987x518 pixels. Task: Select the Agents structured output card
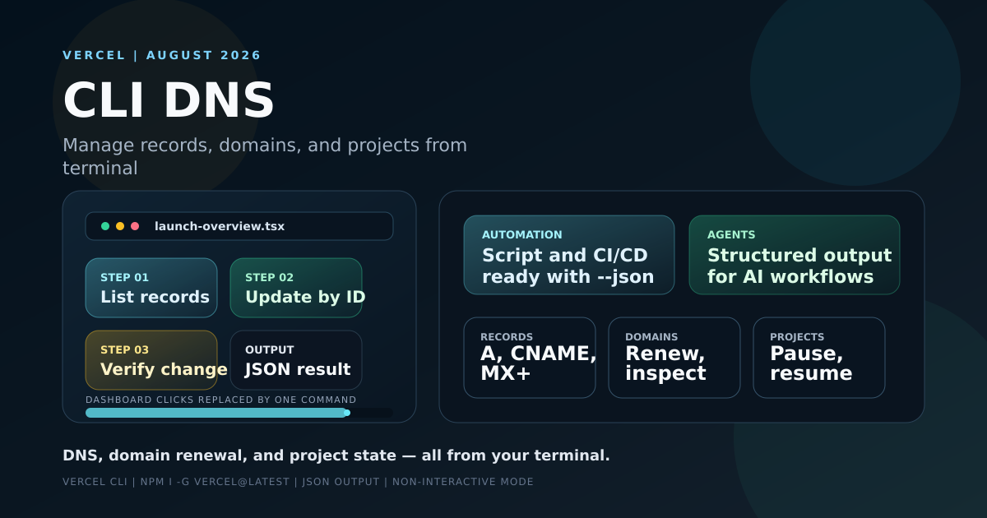point(795,255)
